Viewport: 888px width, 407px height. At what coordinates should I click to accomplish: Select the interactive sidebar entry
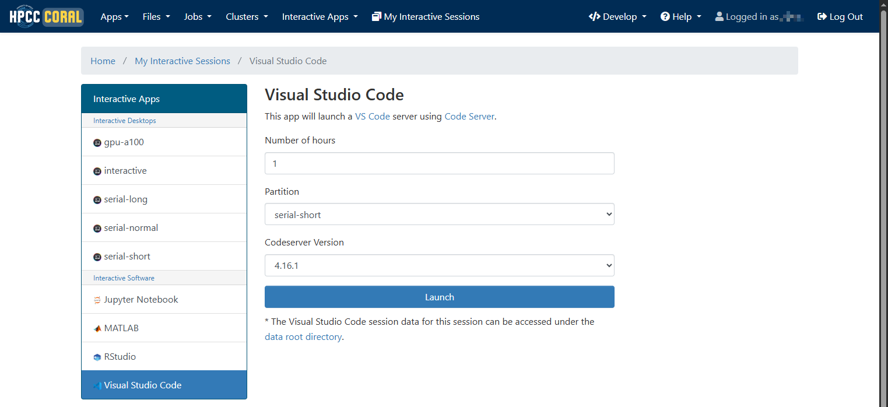click(x=164, y=170)
